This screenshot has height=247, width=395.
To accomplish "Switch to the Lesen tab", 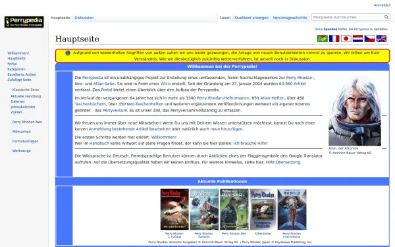I will pos(225,18).
